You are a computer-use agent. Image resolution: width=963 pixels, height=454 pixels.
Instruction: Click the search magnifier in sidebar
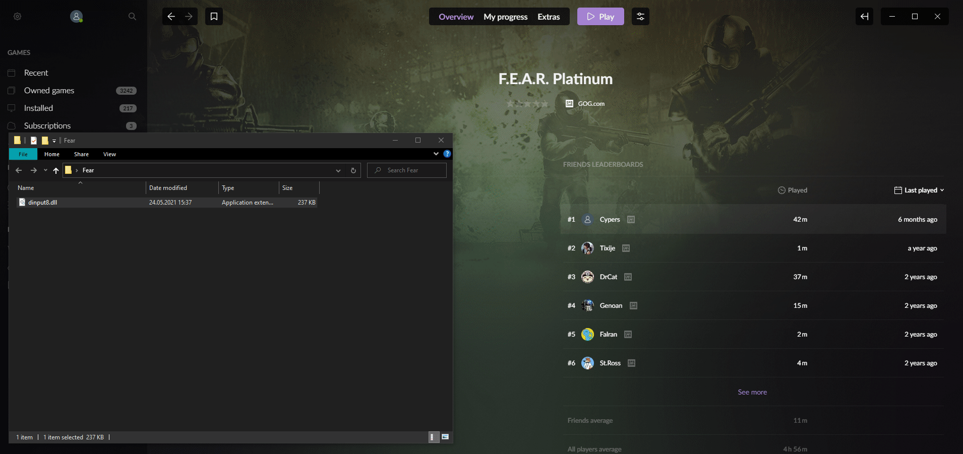[x=132, y=17]
